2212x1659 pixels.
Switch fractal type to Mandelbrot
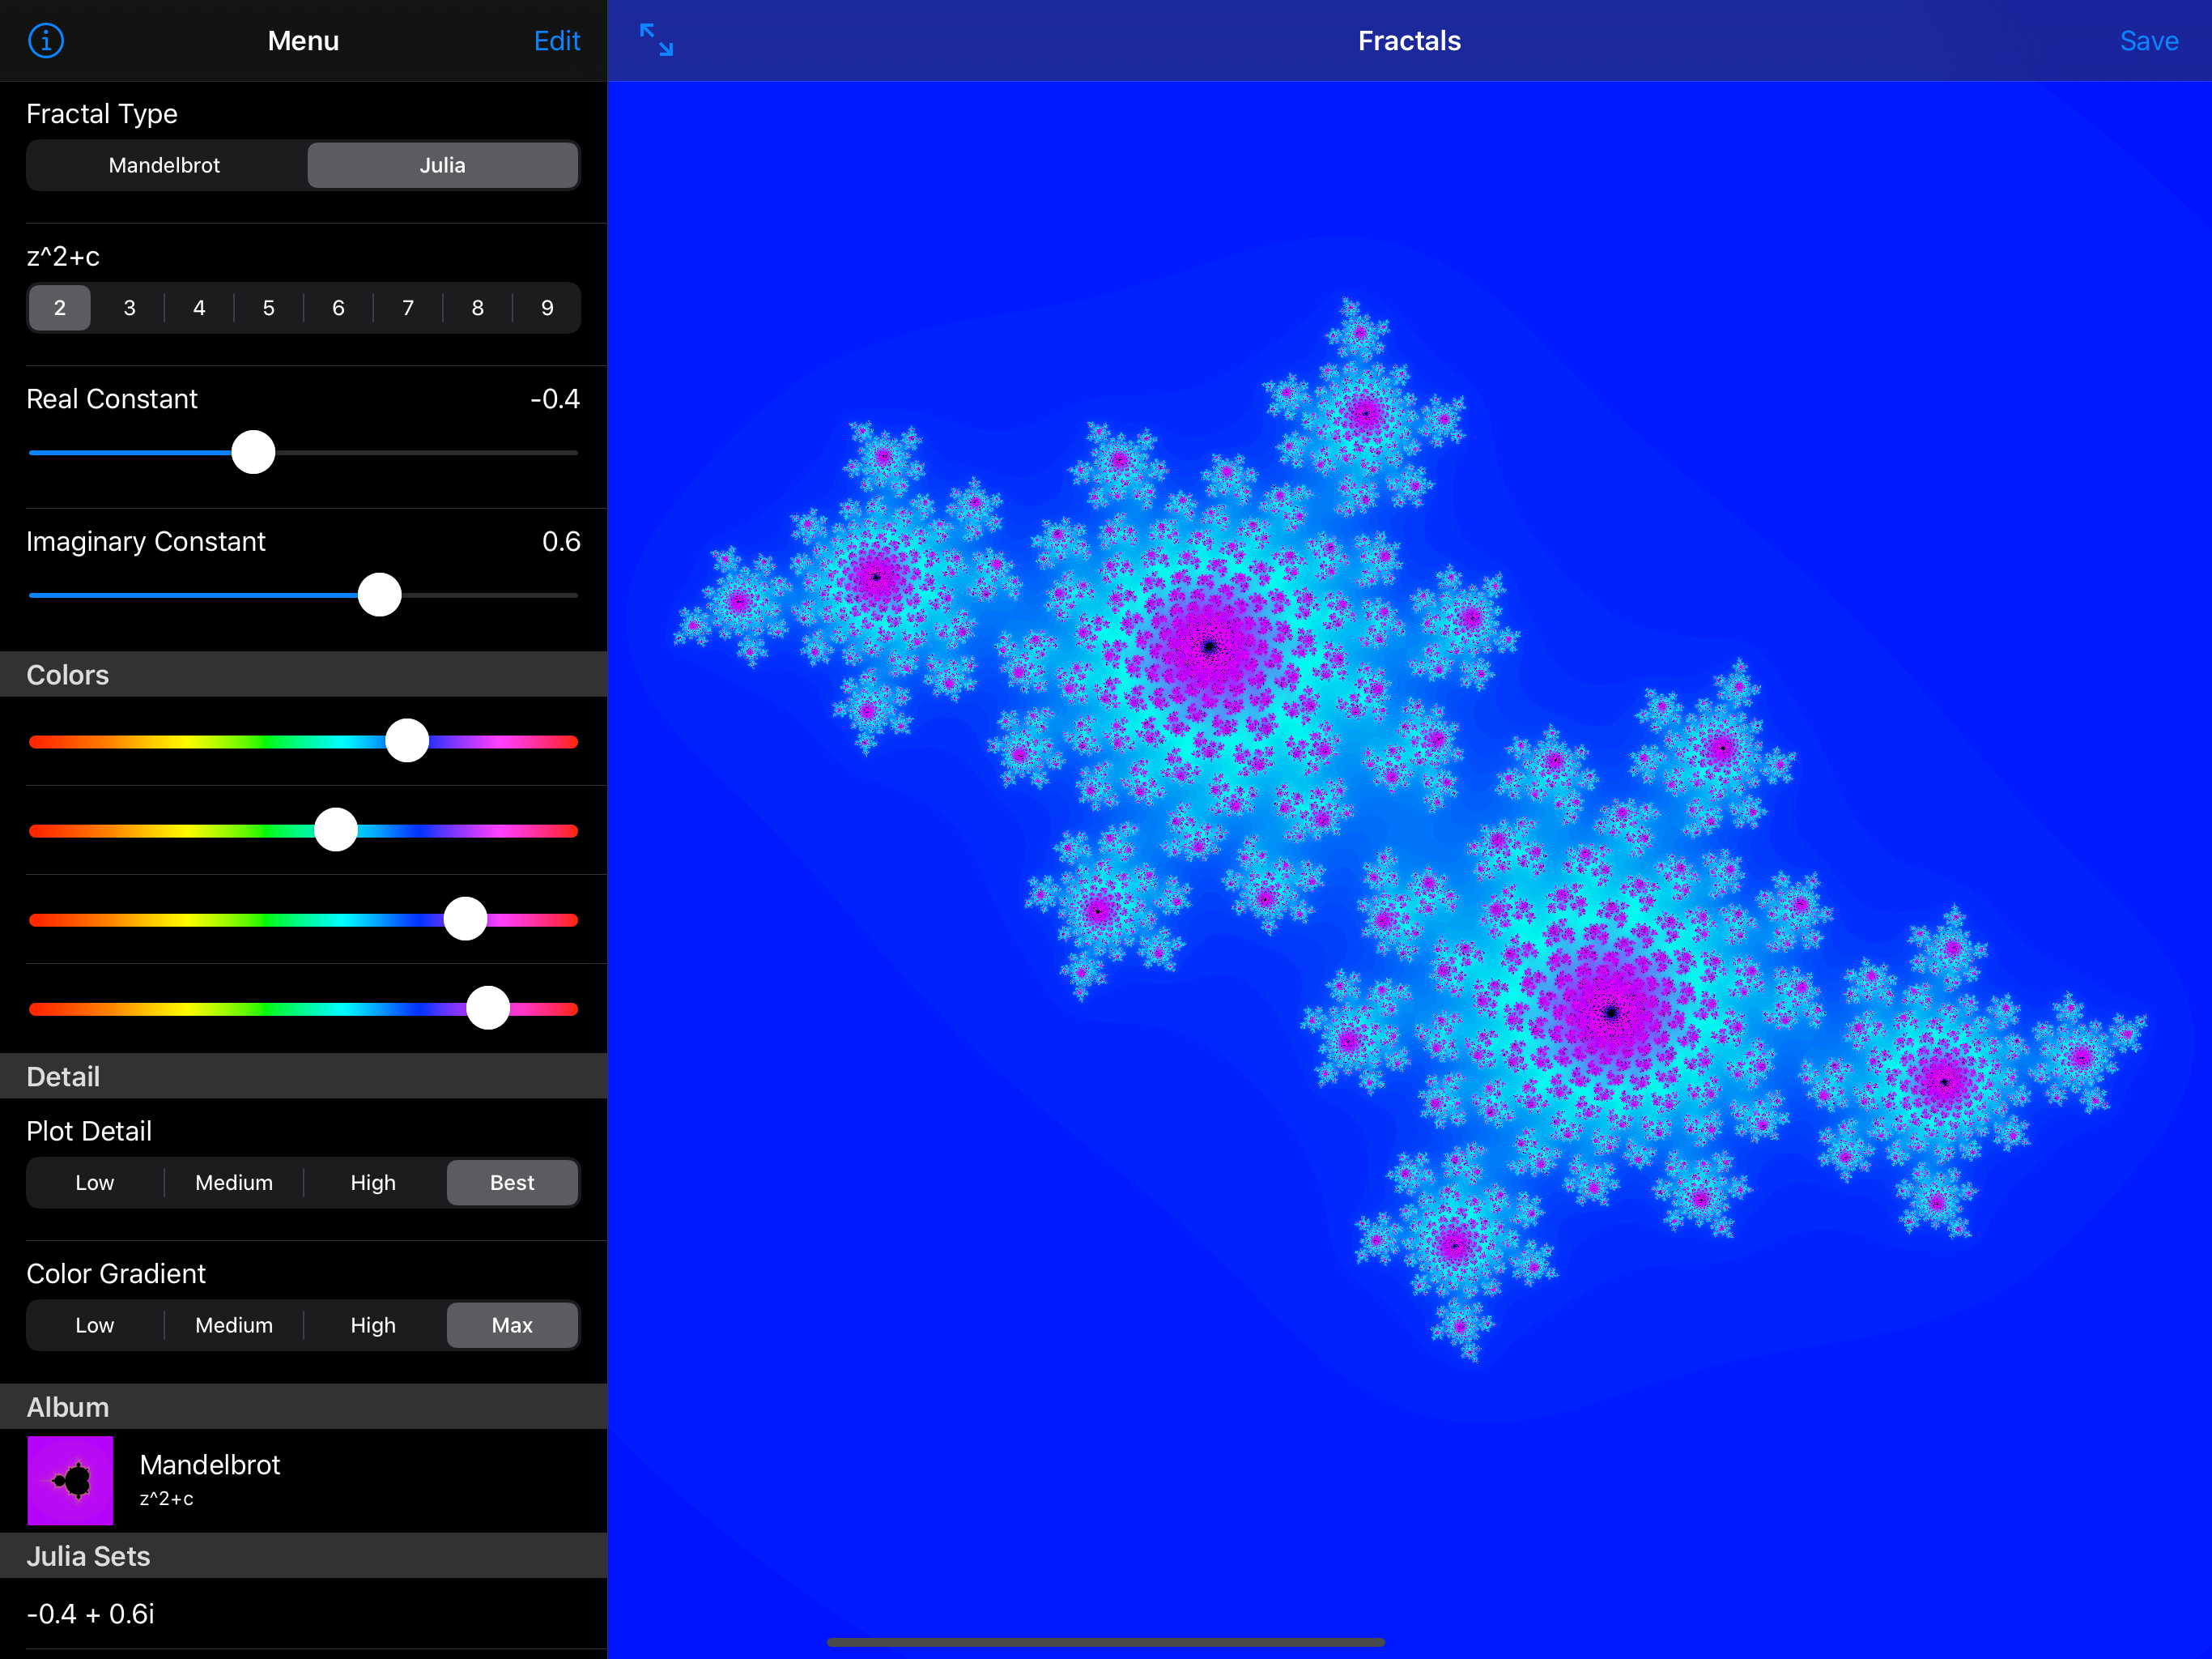(165, 165)
